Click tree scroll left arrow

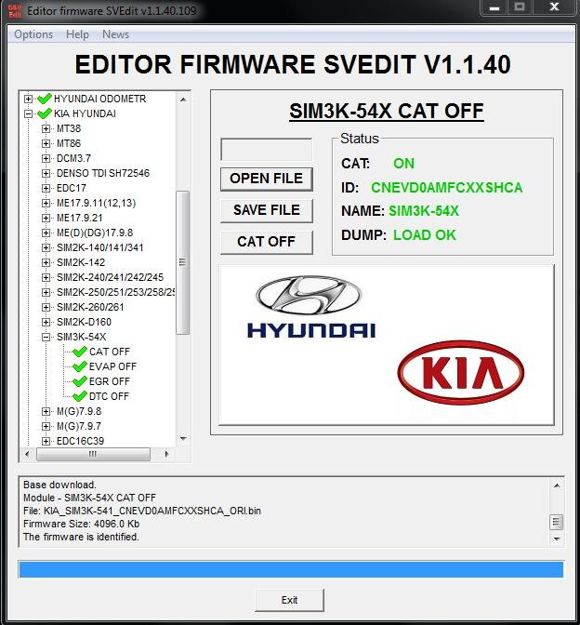pyautogui.click(x=27, y=454)
